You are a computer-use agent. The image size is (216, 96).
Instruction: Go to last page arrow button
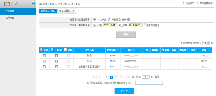click(129, 77)
